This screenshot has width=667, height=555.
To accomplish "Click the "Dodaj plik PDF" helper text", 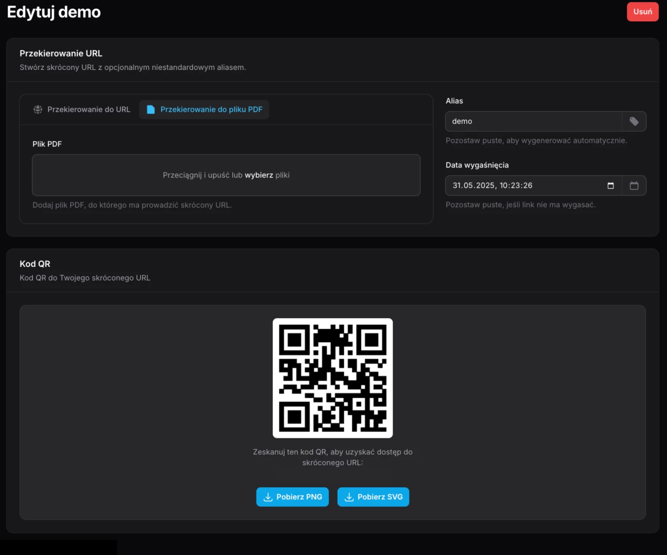I will click(x=132, y=205).
